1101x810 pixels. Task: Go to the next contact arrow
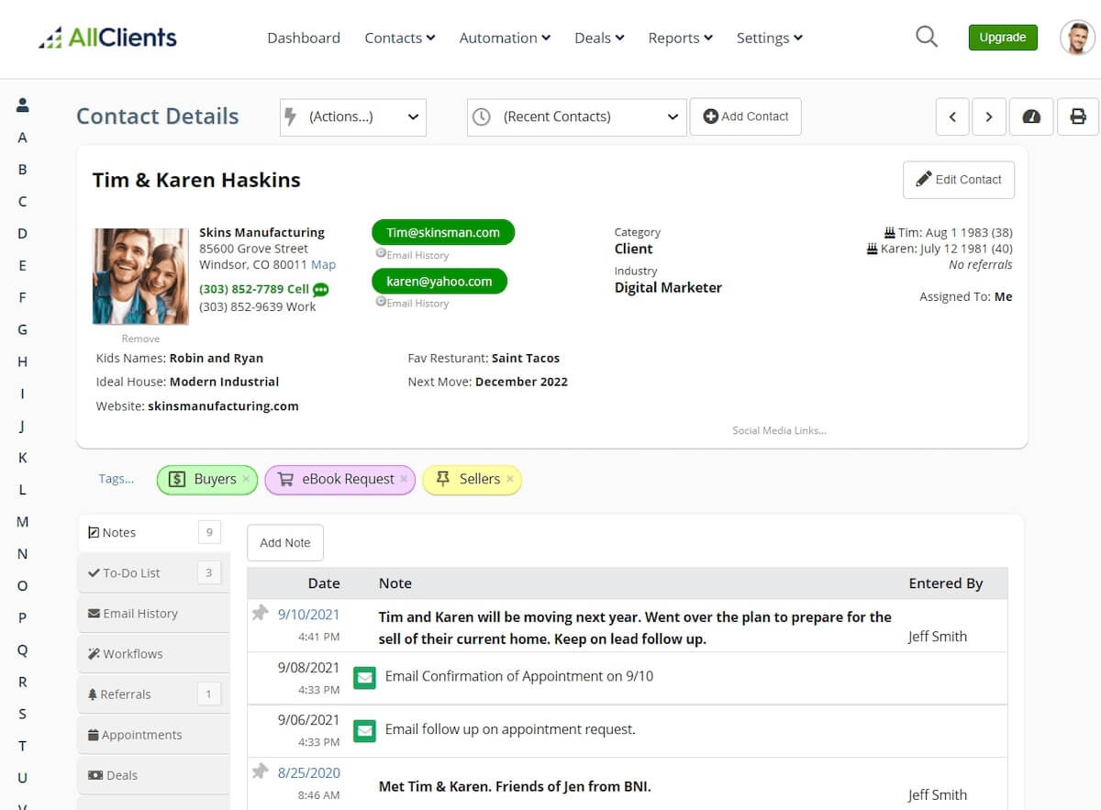pyautogui.click(x=989, y=117)
